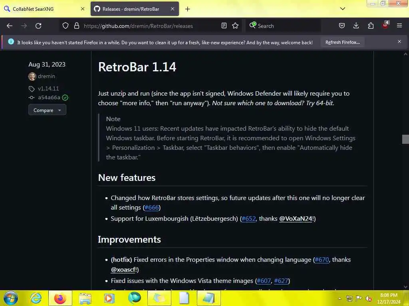
Task: Open Windows Explorer from the taskbar
Action: tap(85, 298)
